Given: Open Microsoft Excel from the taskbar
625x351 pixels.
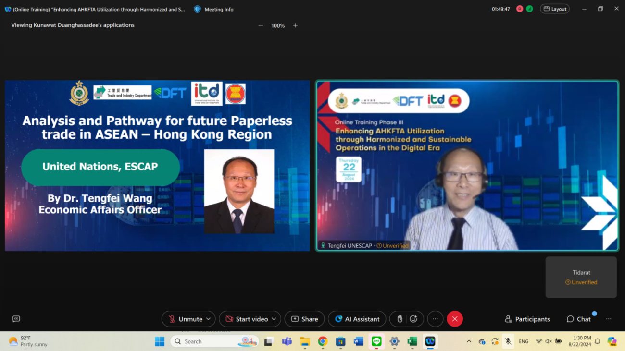Looking at the screenshot, I should click(412, 341).
